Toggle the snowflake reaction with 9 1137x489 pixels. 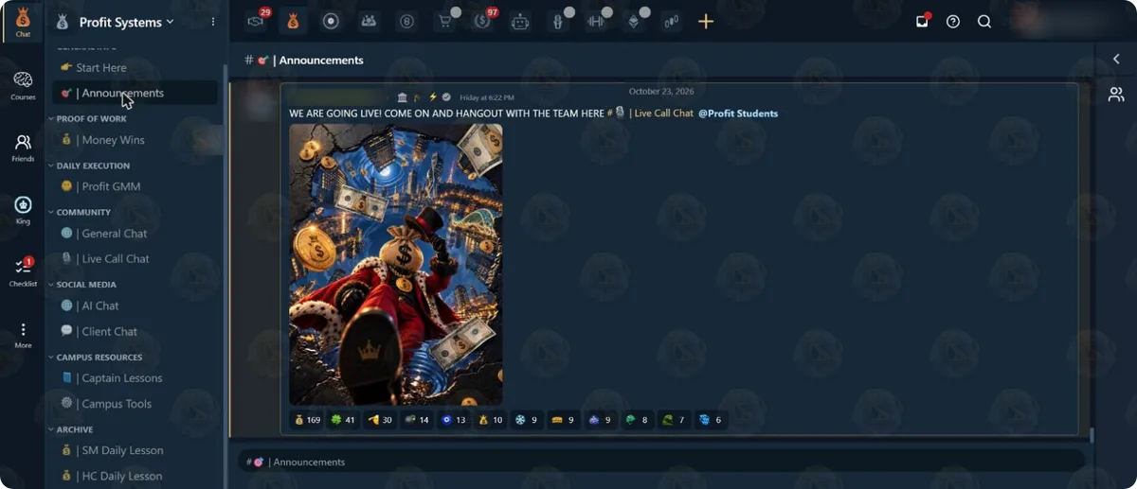point(526,420)
